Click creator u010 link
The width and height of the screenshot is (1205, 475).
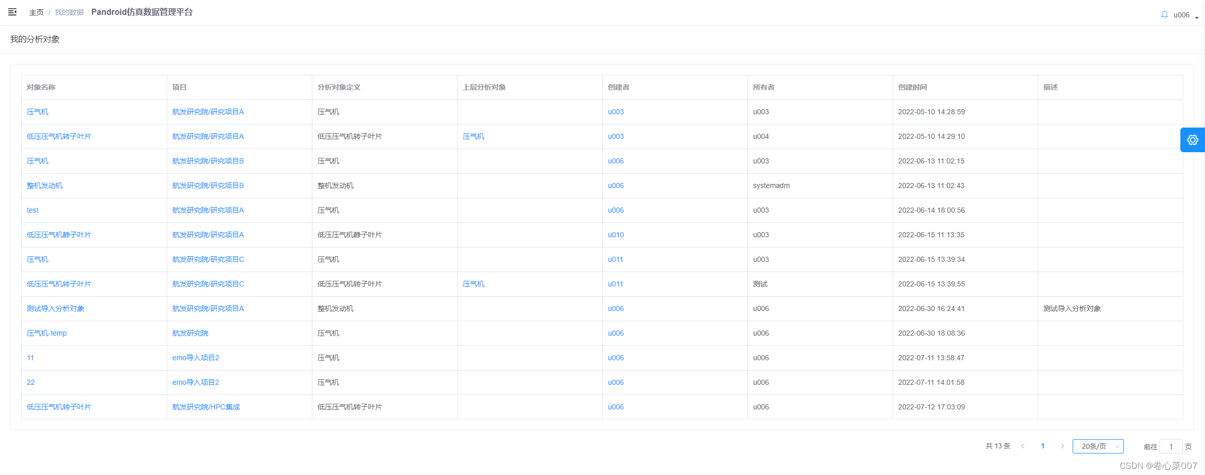coord(616,235)
